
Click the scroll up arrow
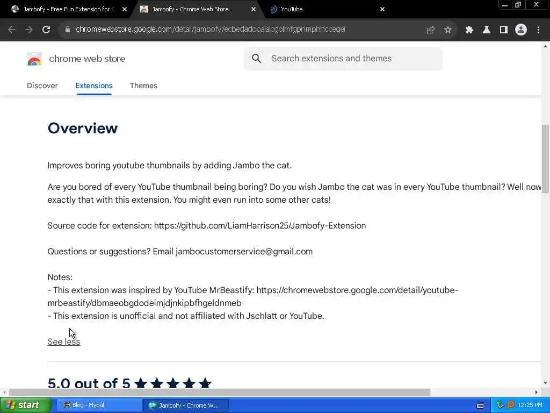click(x=545, y=46)
